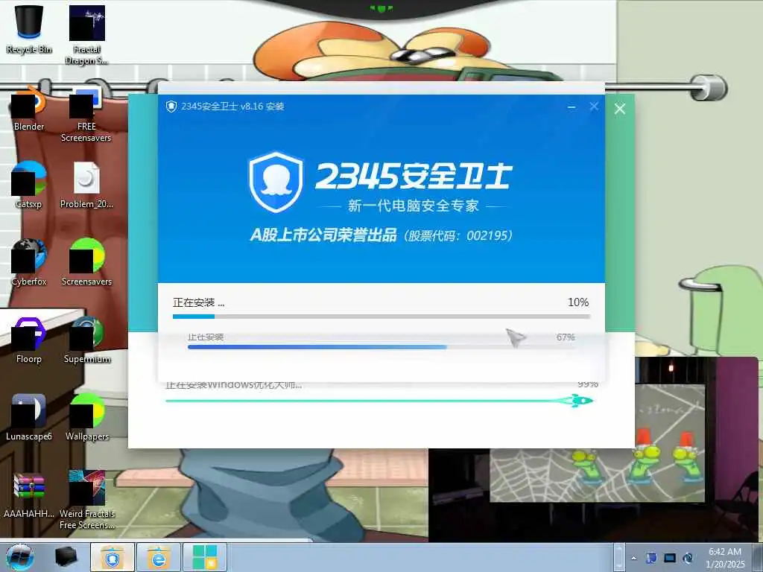Show hidden system tray icons
The width and height of the screenshot is (763, 572).
(633, 559)
